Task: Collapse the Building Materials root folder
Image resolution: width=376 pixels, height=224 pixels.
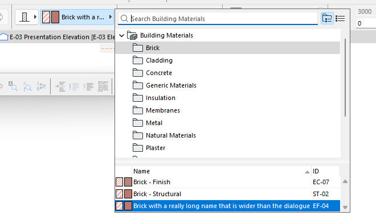Action: pyautogui.click(x=121, y=36)
